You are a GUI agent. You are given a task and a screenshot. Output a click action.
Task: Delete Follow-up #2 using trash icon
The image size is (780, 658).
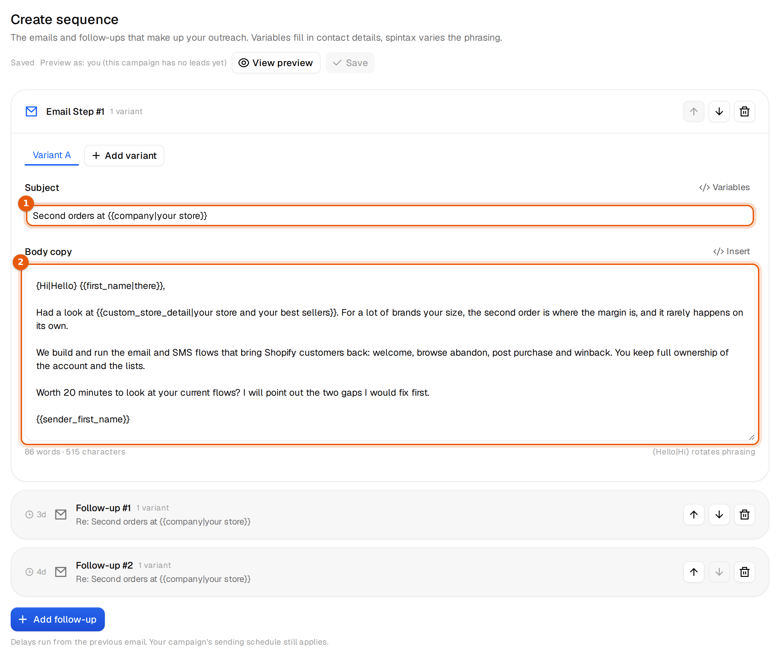click(x=744, y=572)
